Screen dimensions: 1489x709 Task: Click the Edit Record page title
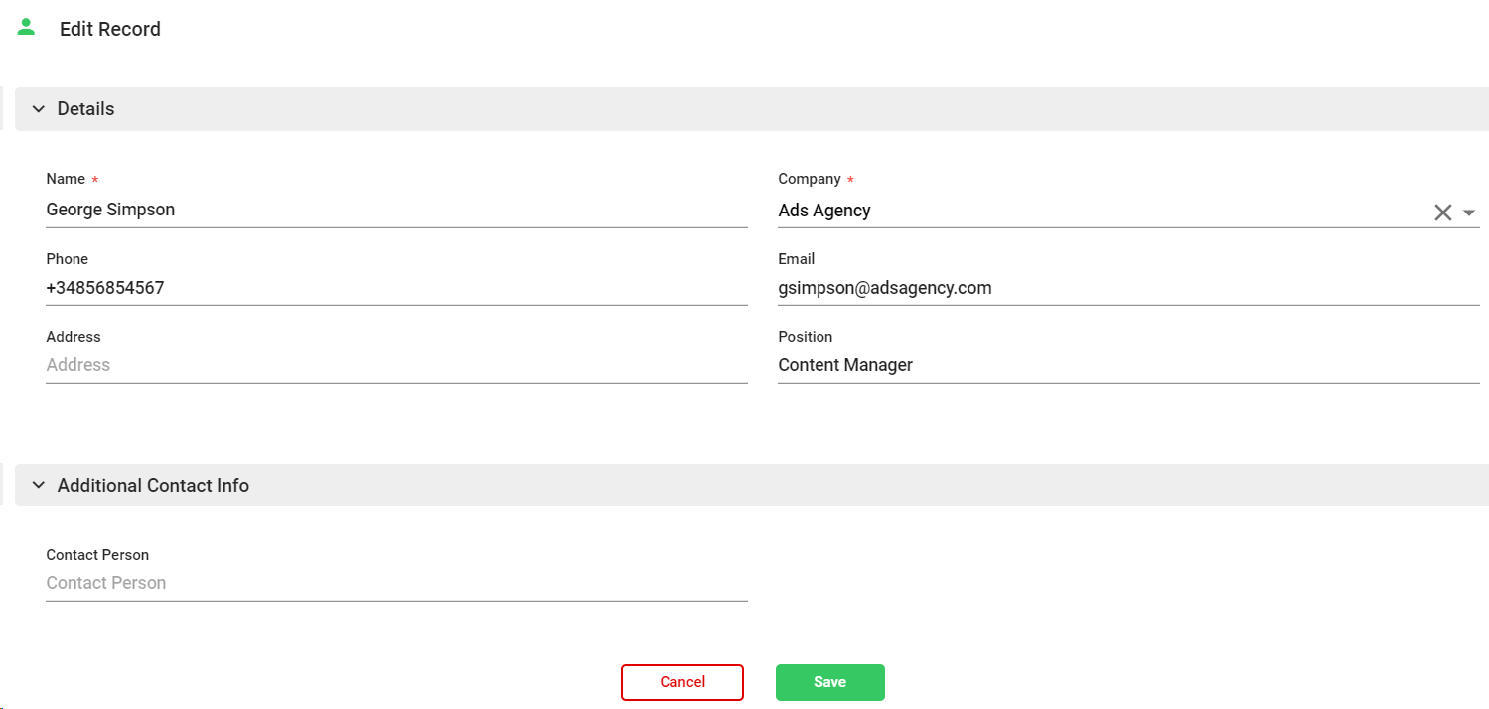pos(110,30)
